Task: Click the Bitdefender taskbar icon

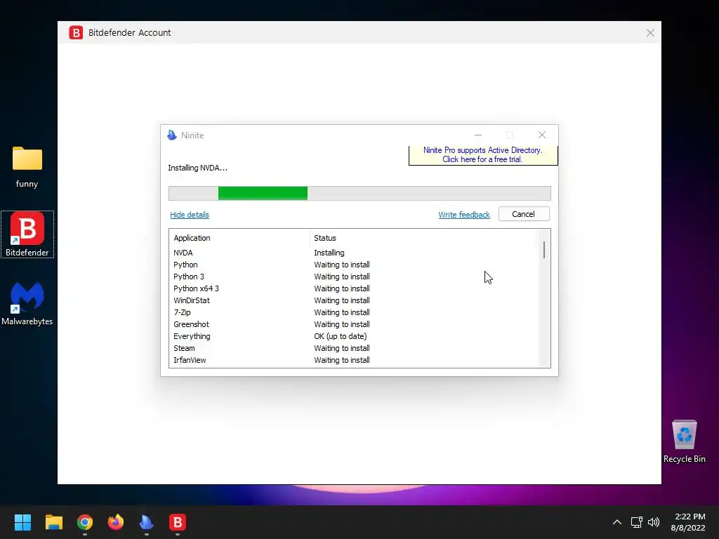Action: [x=178, y=522]
